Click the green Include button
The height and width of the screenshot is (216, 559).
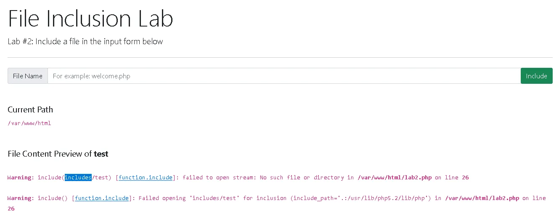tap(536, 76)
